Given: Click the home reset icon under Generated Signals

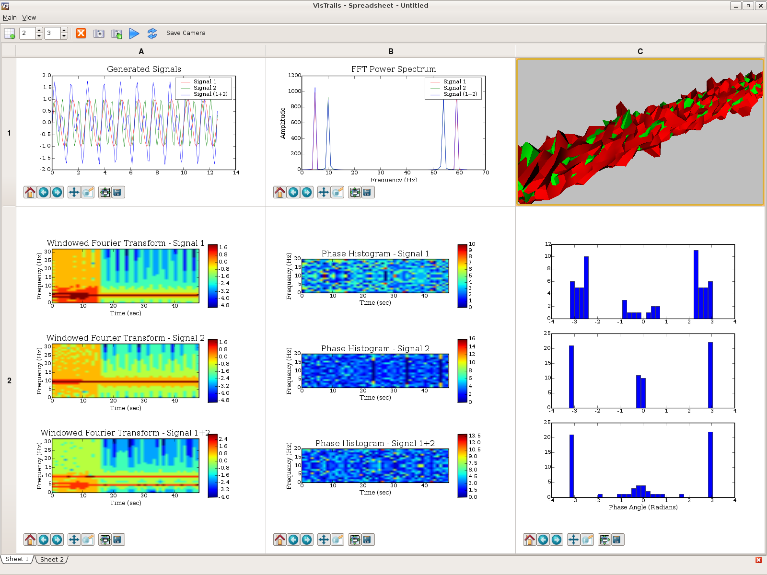Looking at the screenshot, I should [30, 193].
